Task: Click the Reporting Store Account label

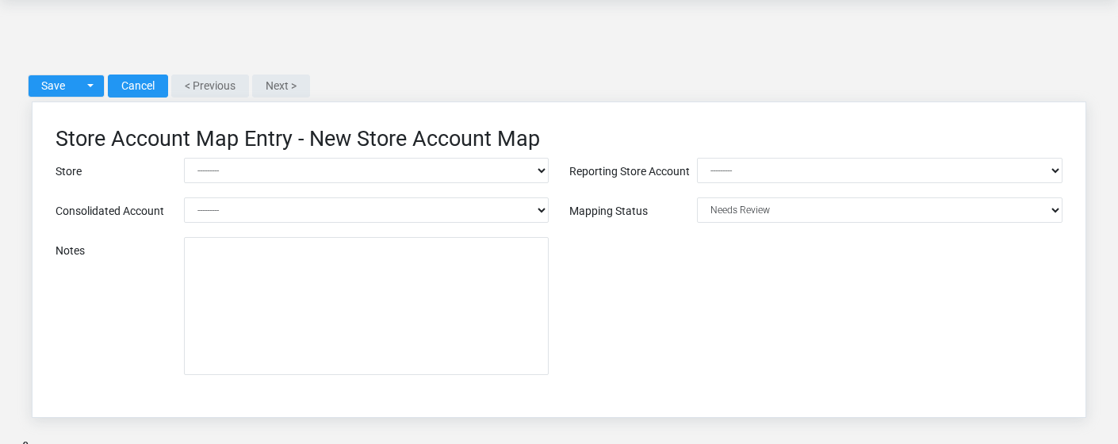Action: click(x=630, y=171)
